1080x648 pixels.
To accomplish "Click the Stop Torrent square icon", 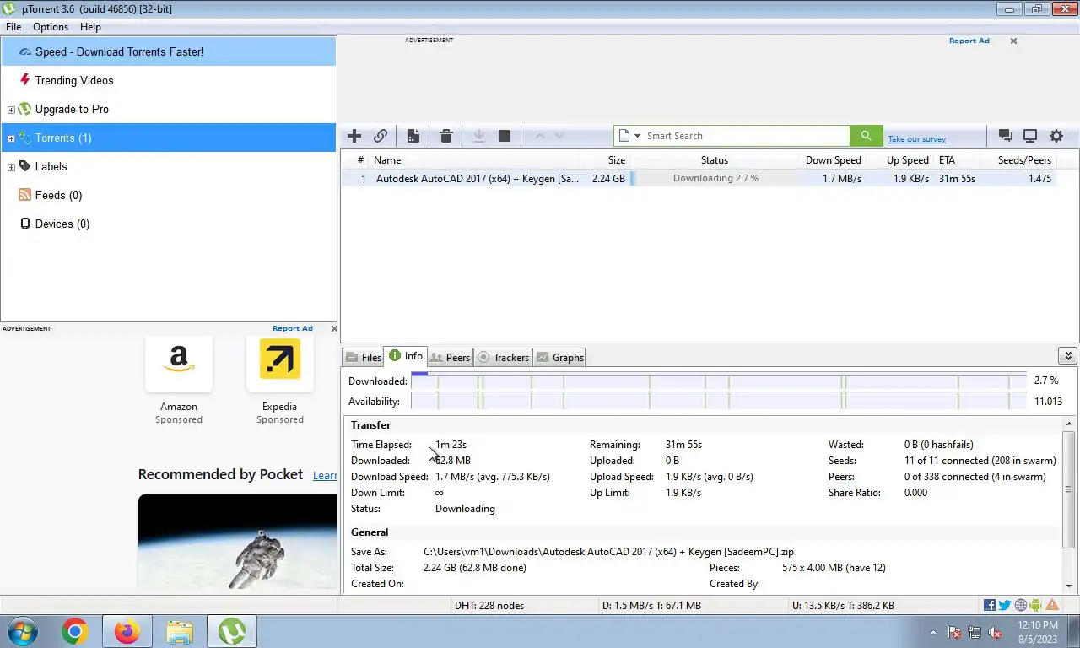I will point(505,136).
